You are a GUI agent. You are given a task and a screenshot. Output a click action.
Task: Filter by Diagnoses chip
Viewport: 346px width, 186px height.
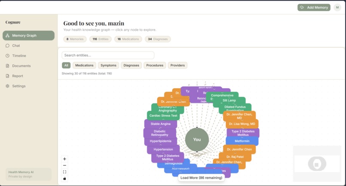coord(131,66)
